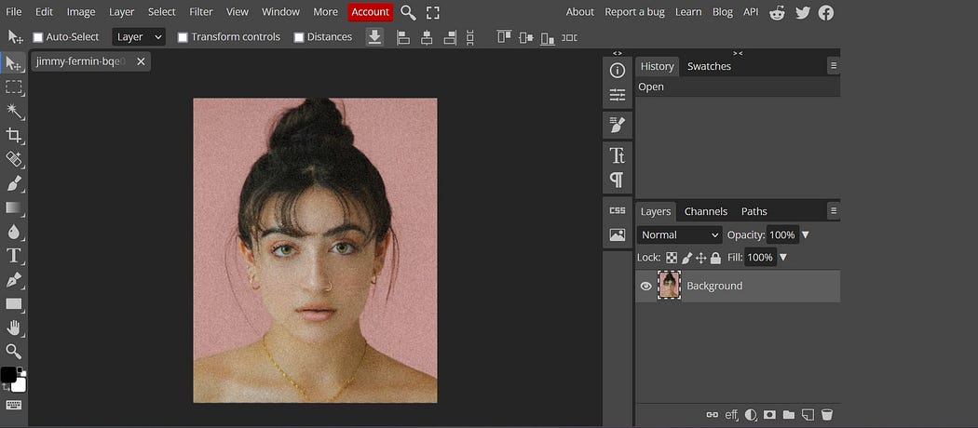Select the Zoom tool in left toolbar

(x=14, y=351)
